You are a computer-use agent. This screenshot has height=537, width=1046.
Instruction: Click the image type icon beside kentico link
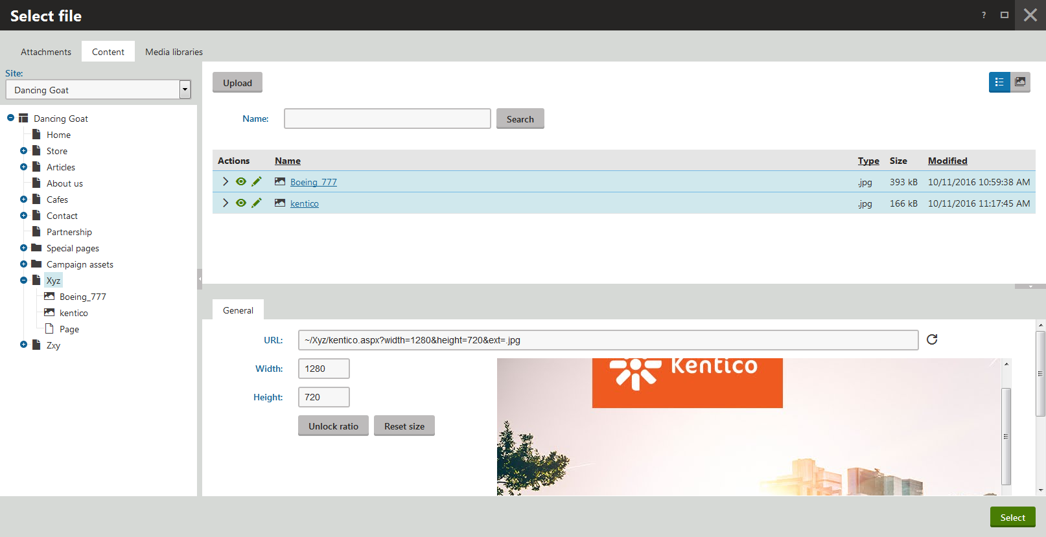280,203
